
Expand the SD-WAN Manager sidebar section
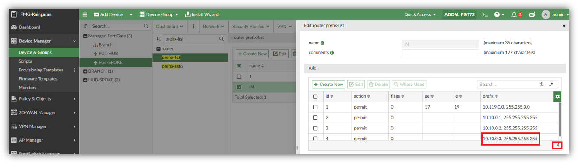pos(74,112)
